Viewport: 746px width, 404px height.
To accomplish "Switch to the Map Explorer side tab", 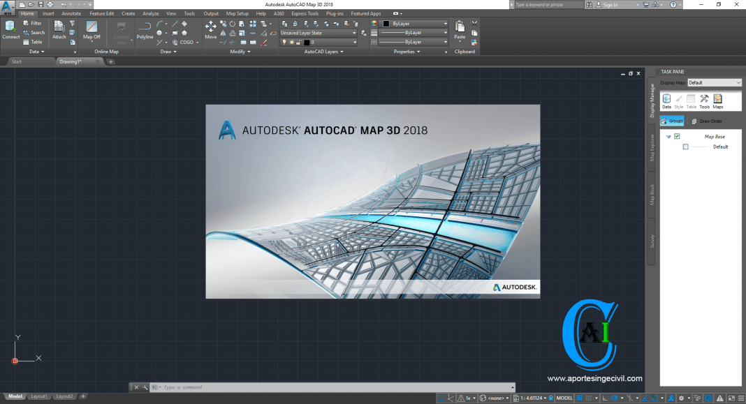I will (x=652, y=148).
